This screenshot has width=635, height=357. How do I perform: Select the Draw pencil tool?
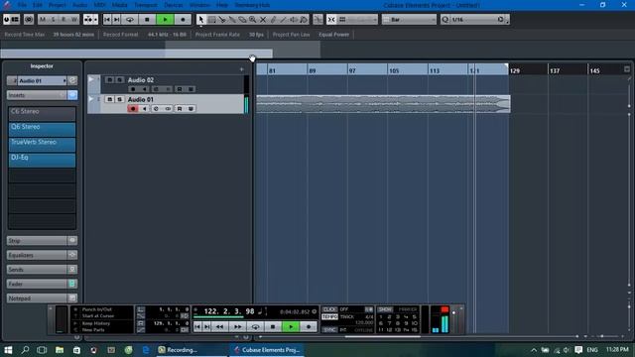pos(273,20)
